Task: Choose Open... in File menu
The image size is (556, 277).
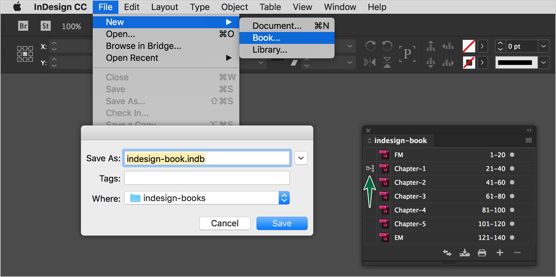Action: pos(166,34)
